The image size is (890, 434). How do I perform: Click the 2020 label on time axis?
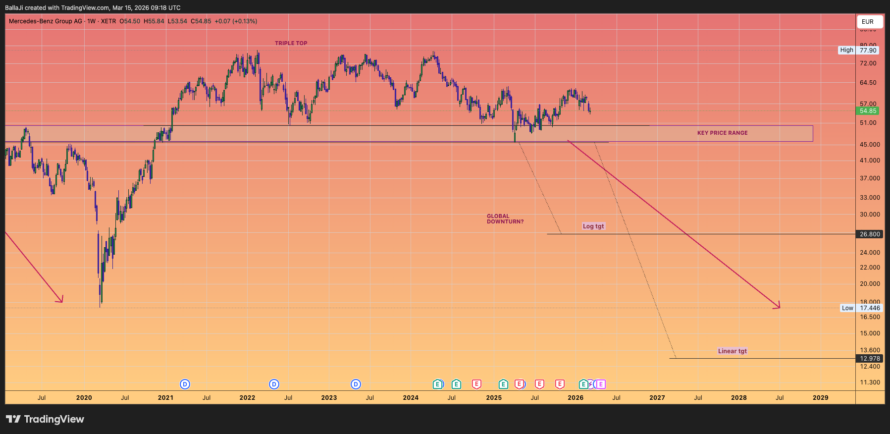(84, 397)
